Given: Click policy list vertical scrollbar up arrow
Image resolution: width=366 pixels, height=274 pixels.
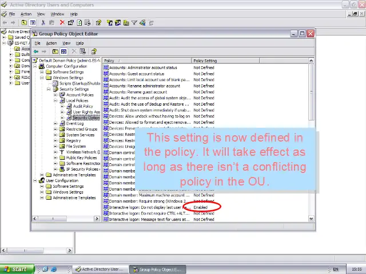Looking at the screenshot, I should [x=311, y=61].
